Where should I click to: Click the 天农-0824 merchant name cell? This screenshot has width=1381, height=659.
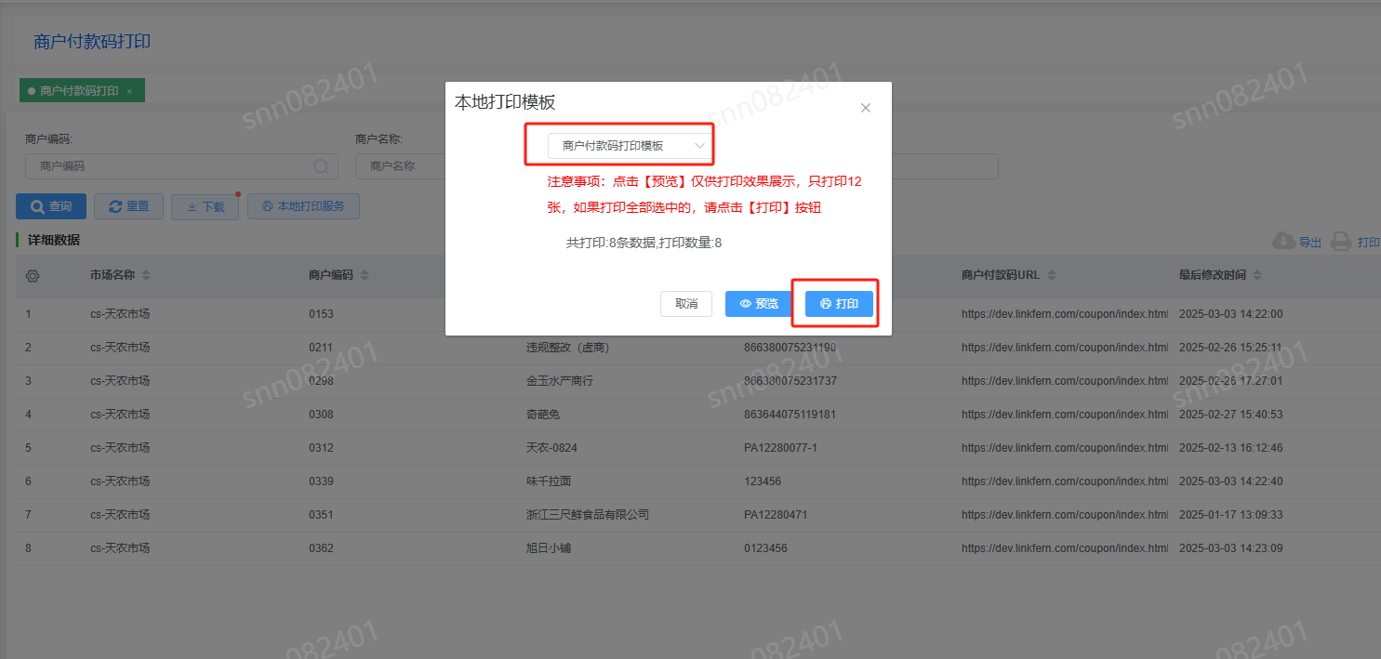(x=551, y=448)
